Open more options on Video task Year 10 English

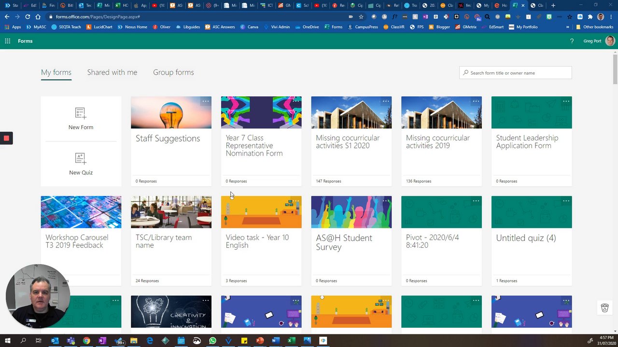[x=296, y=201]
